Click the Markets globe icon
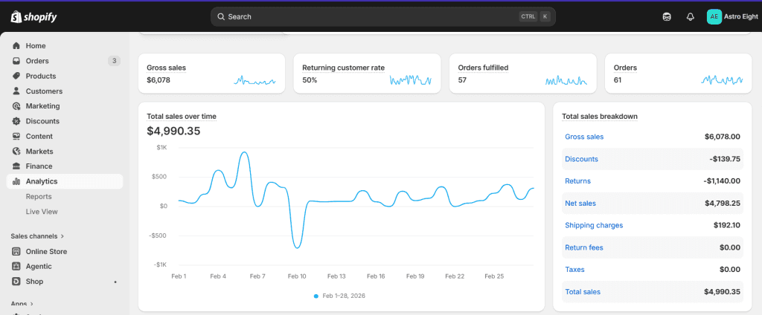The width and height of the screenshot is (762, 315). tap(16, 151)
